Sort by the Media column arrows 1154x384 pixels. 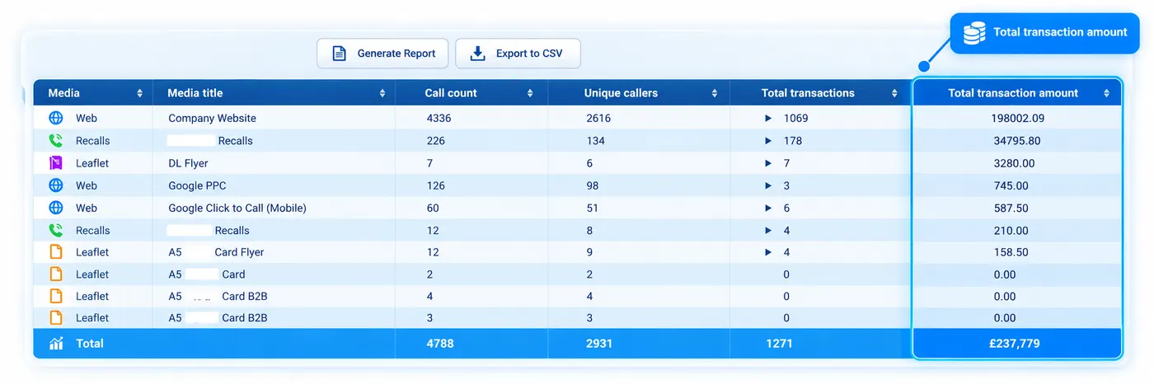point(140,93)
